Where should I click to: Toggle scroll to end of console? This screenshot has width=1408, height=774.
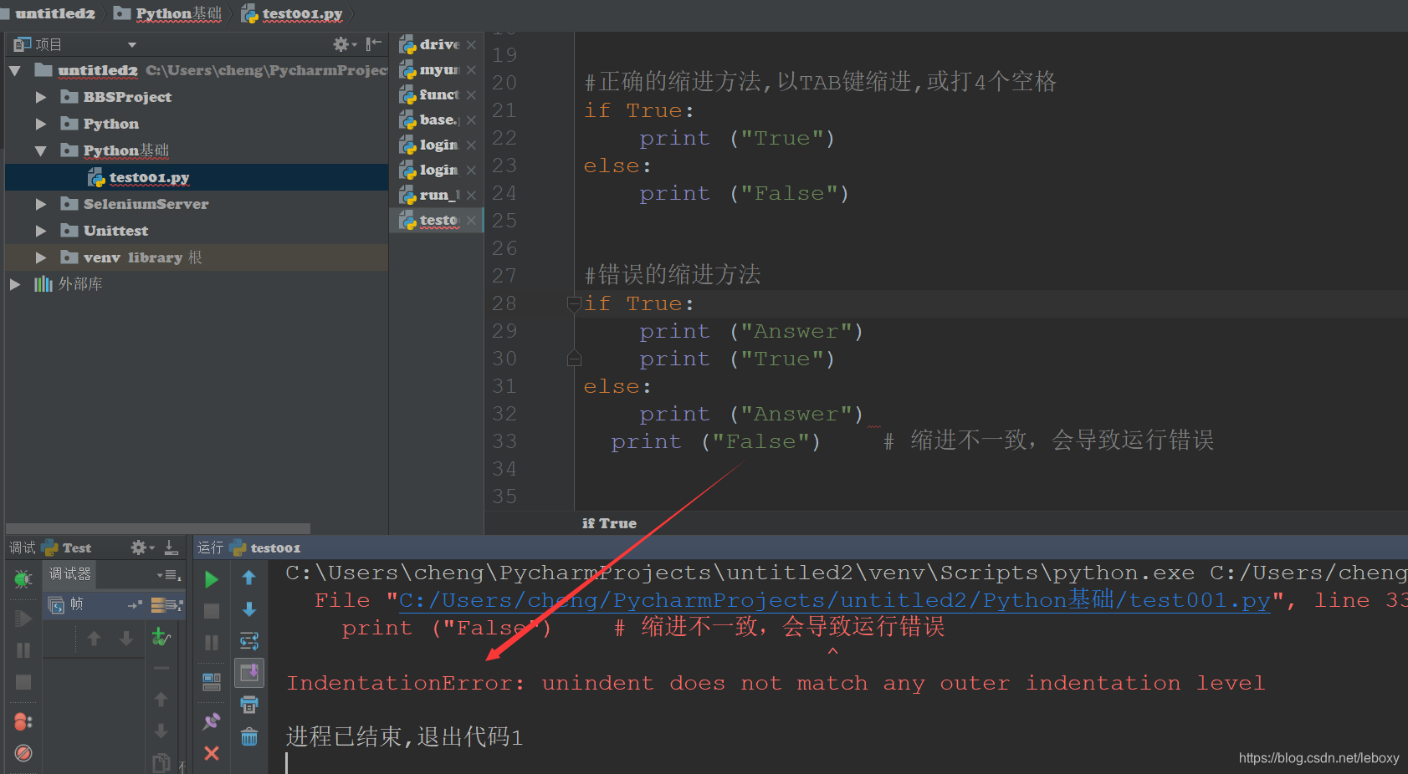tap(248, 672)
